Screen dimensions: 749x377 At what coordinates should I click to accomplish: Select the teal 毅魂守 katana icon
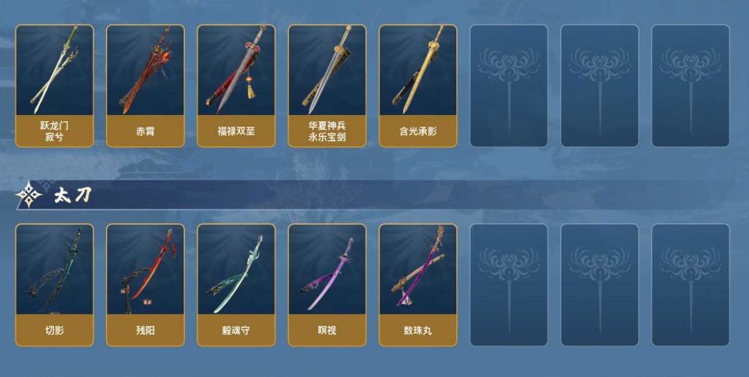tap(236, 269)
